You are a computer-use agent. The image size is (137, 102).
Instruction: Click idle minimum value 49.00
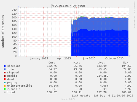coord(78,69)
